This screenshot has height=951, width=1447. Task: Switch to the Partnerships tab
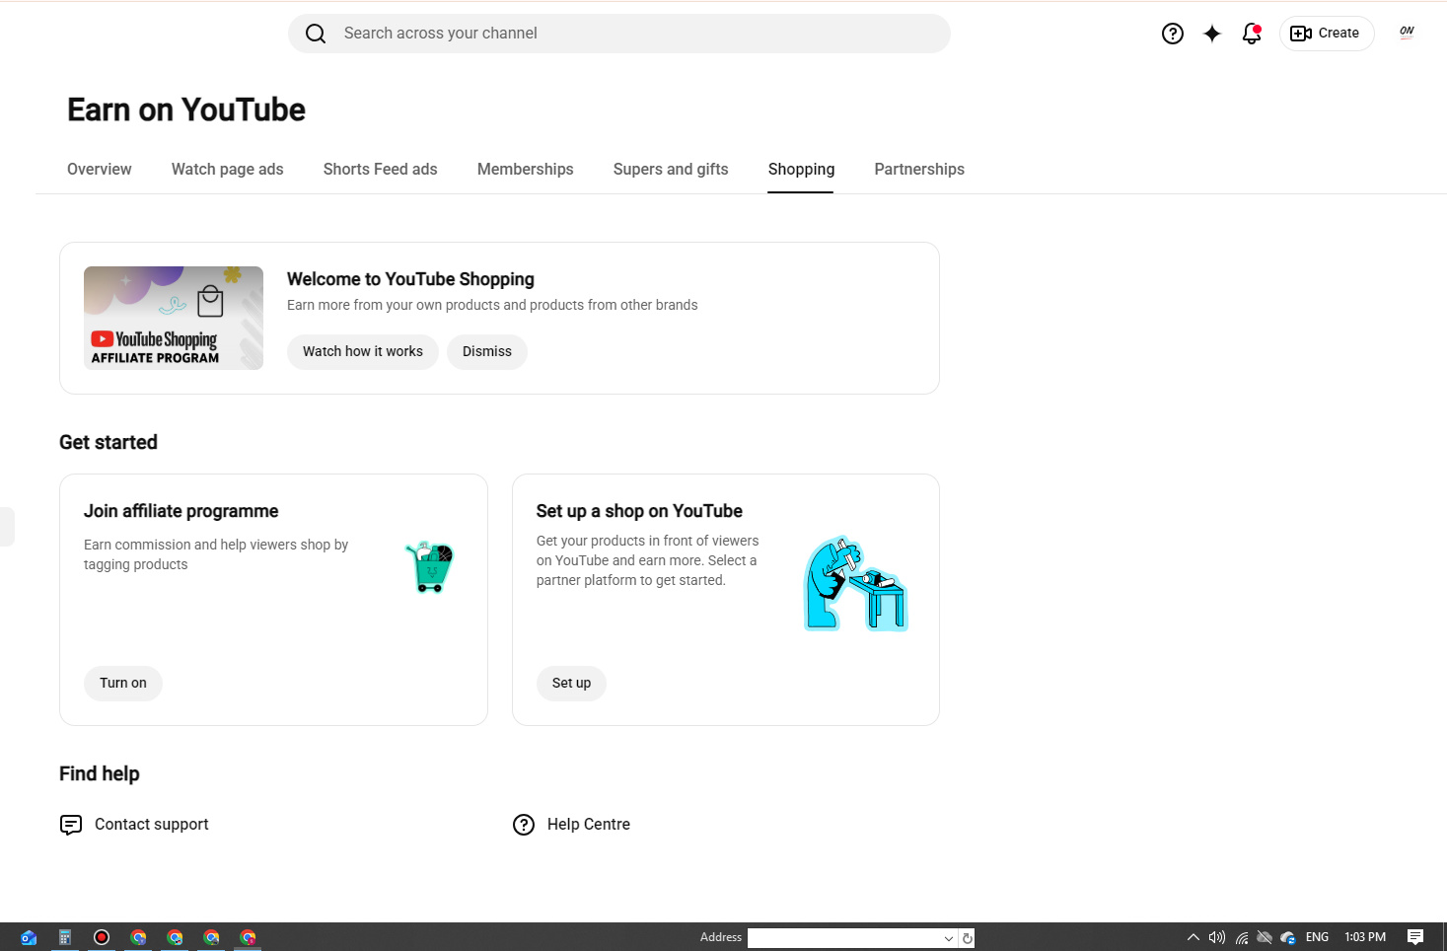point(919,170)
